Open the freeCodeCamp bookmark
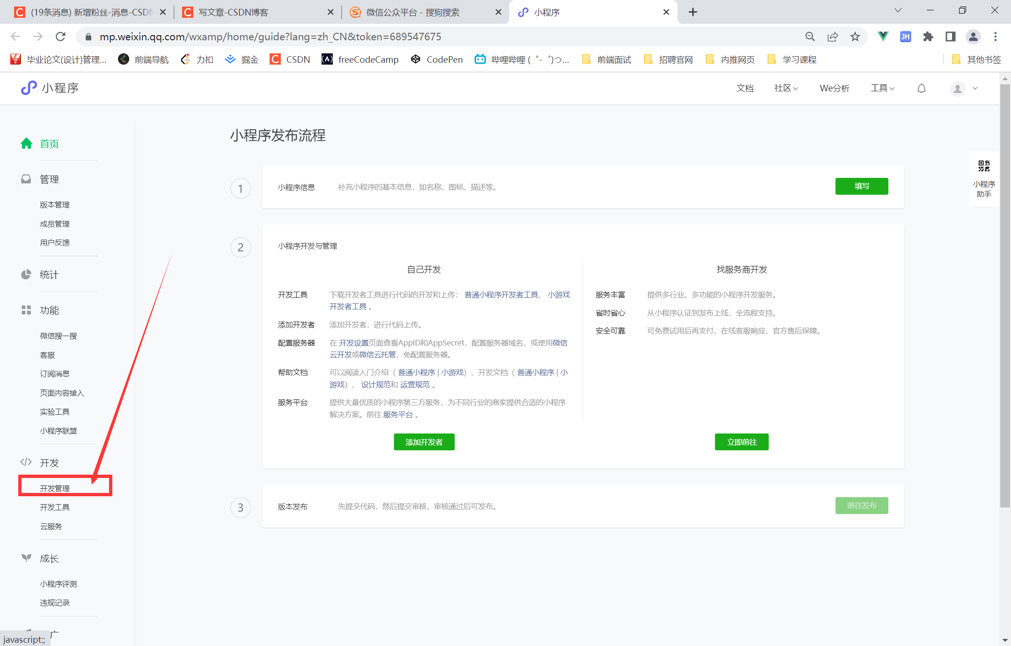 (x=360, y=59)
